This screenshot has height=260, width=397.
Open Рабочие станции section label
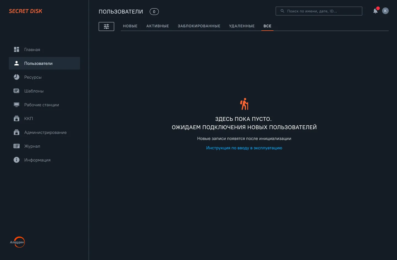(42, 105)
